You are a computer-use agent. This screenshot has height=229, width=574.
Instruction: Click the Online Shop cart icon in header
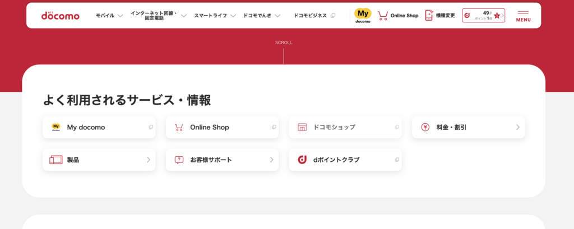[x=383, y=16]
